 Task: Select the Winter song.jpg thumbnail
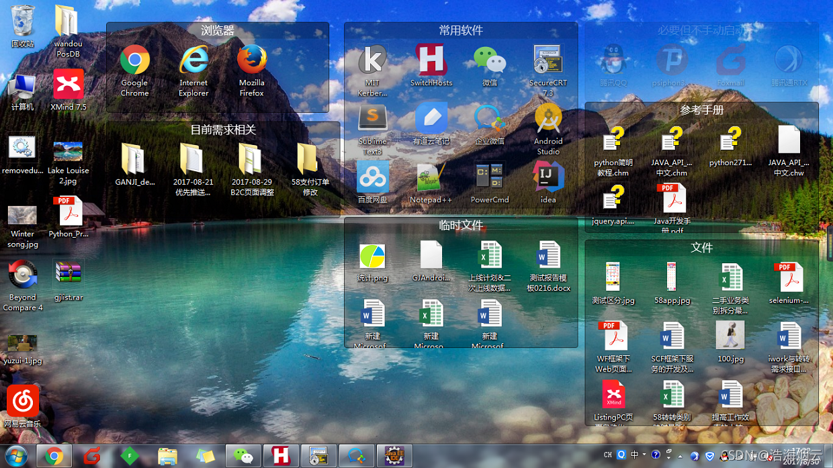tap(22, 216)
